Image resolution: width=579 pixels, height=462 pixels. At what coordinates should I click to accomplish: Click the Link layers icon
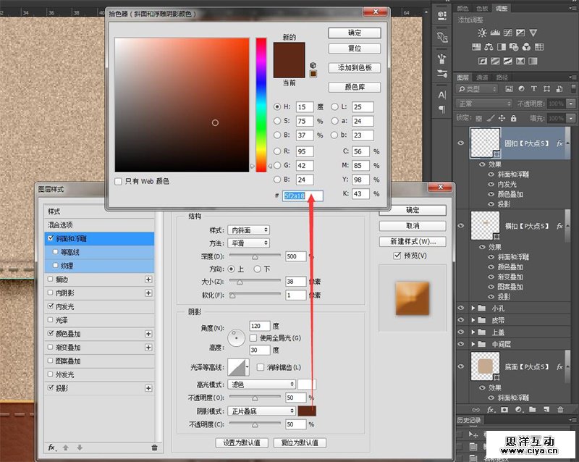point(475,411)
